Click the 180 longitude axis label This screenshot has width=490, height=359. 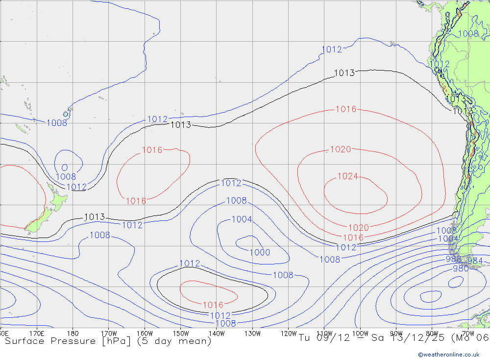click(x=73, y=334)
